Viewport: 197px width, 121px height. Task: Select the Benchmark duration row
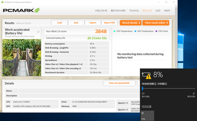[76, 72]
